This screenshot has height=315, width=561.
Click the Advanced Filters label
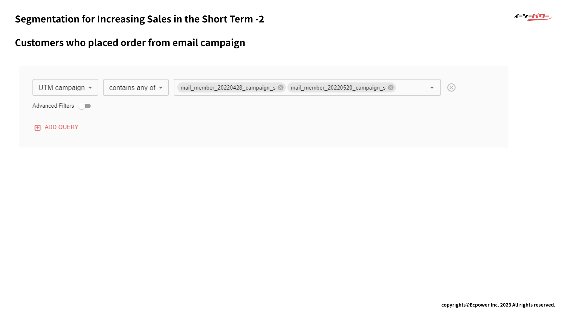click(x=53, y=106)
